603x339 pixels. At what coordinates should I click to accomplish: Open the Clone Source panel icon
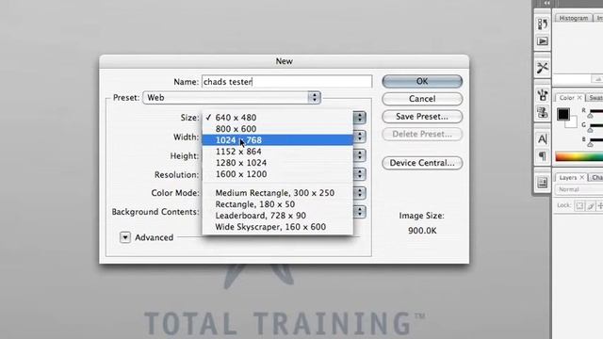pos(543,112)
